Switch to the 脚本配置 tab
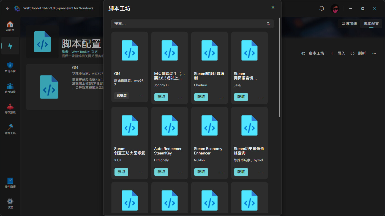 371,24
